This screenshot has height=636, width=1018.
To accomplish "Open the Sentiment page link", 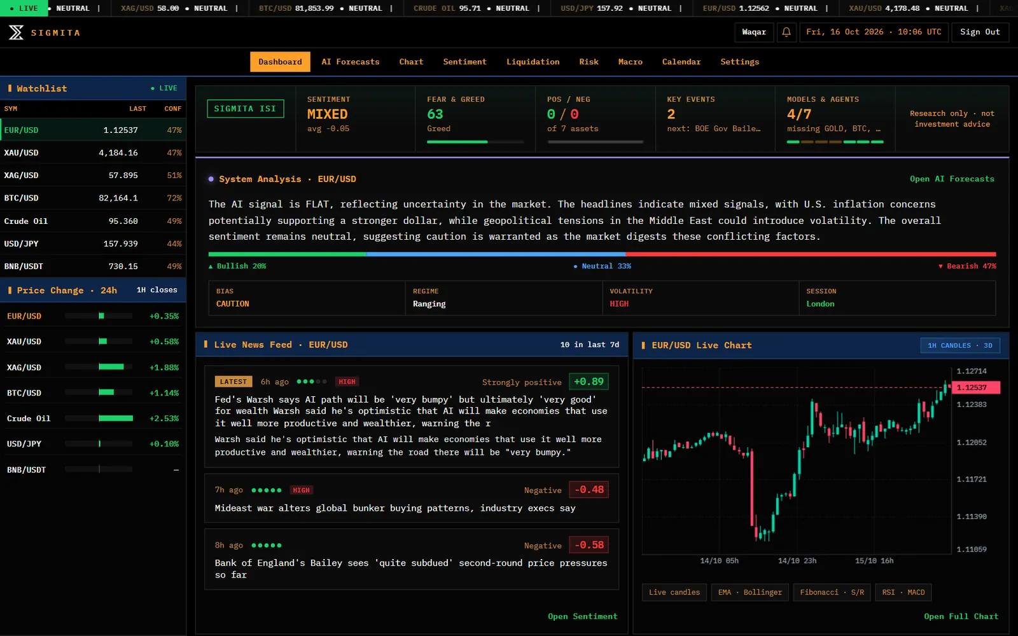I will click(x=582, y=616).
